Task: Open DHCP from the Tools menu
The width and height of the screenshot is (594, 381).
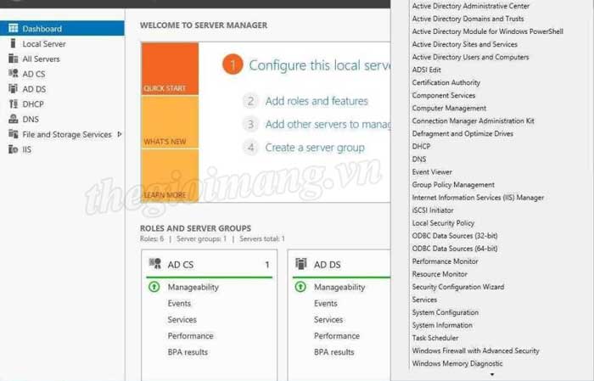Action: click(421, 146)
